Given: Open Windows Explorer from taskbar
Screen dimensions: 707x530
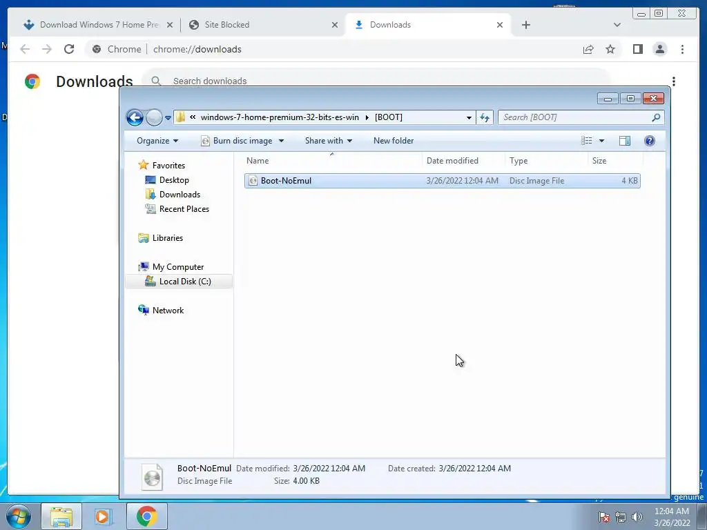Looking at the screenshot, I should [61, 516].
